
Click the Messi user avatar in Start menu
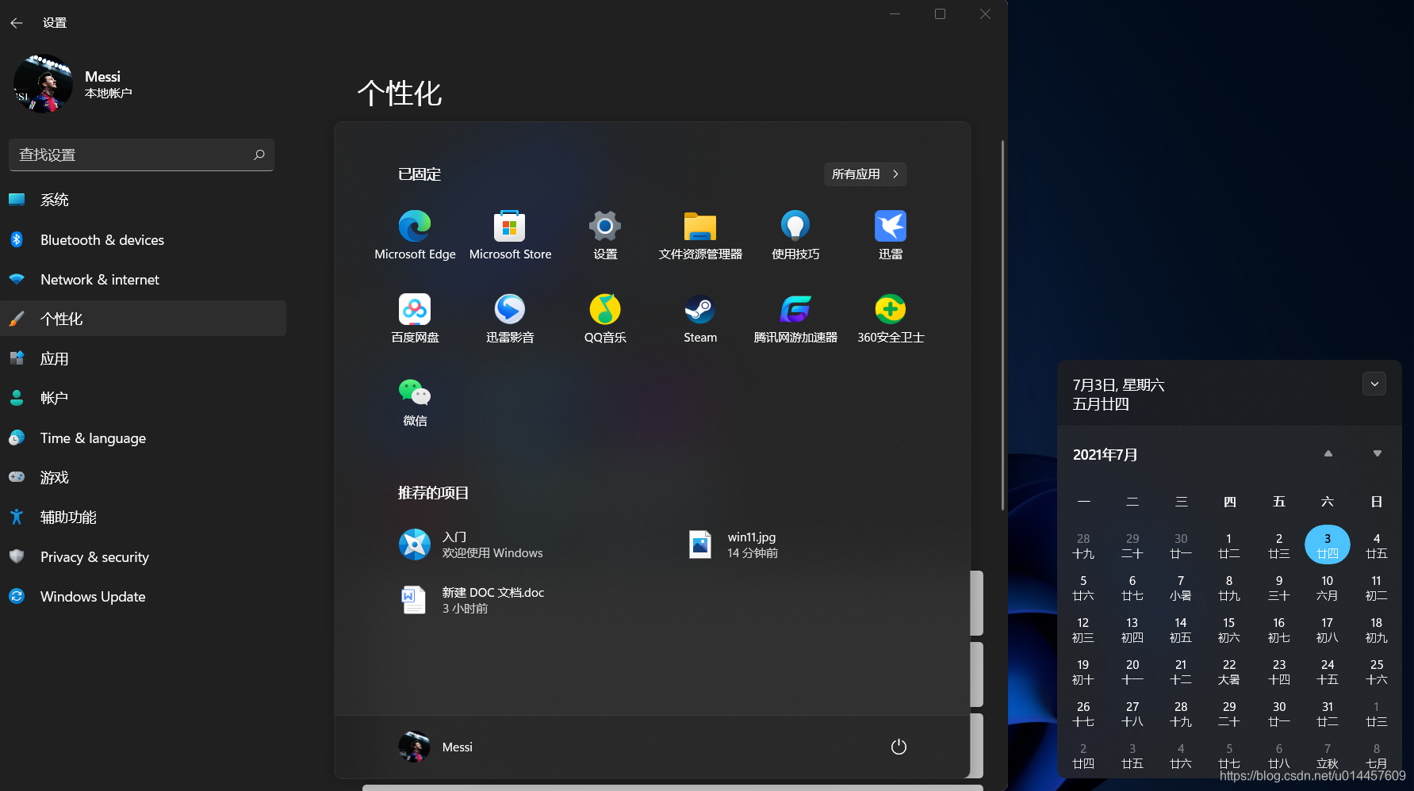coord(414,747)
